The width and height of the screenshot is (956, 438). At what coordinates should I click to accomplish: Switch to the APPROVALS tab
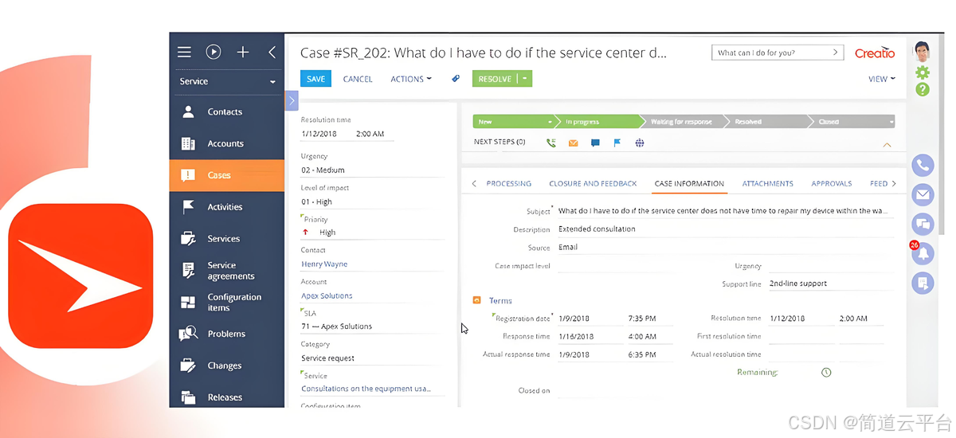[832, 183]
